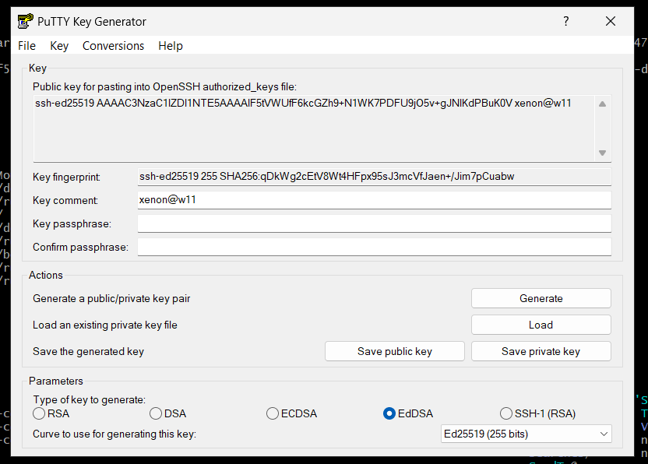Pick the SSH-1 (RSA) option
648x464 pixels.
[506, 413]
